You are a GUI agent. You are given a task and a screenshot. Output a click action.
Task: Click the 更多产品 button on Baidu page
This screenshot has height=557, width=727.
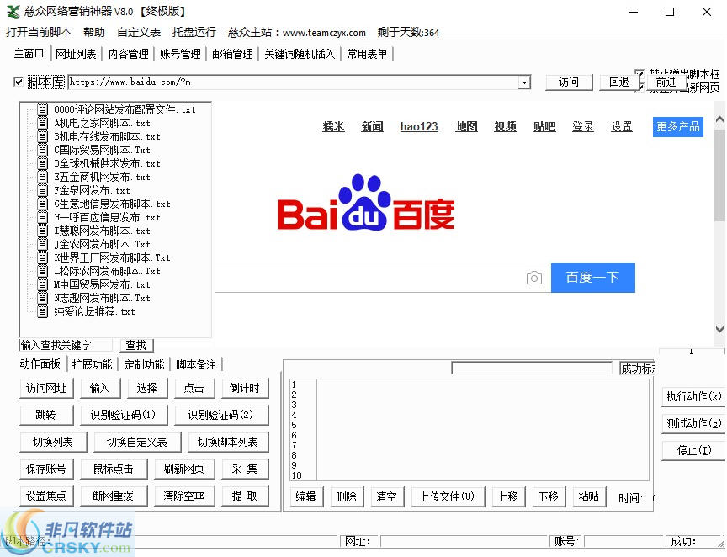(678, 126)
